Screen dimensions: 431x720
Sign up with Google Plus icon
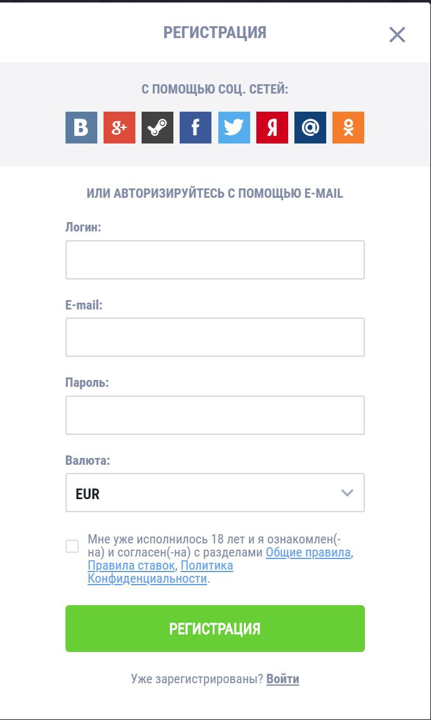[x=119, y=128]
